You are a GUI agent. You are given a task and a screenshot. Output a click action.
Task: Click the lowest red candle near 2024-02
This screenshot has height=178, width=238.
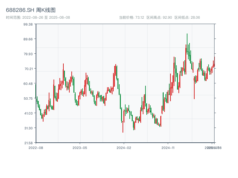123,127
